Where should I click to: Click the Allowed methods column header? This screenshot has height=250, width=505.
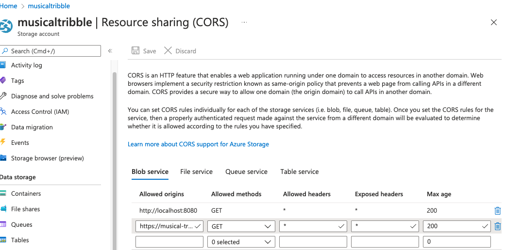click(236, 194)
